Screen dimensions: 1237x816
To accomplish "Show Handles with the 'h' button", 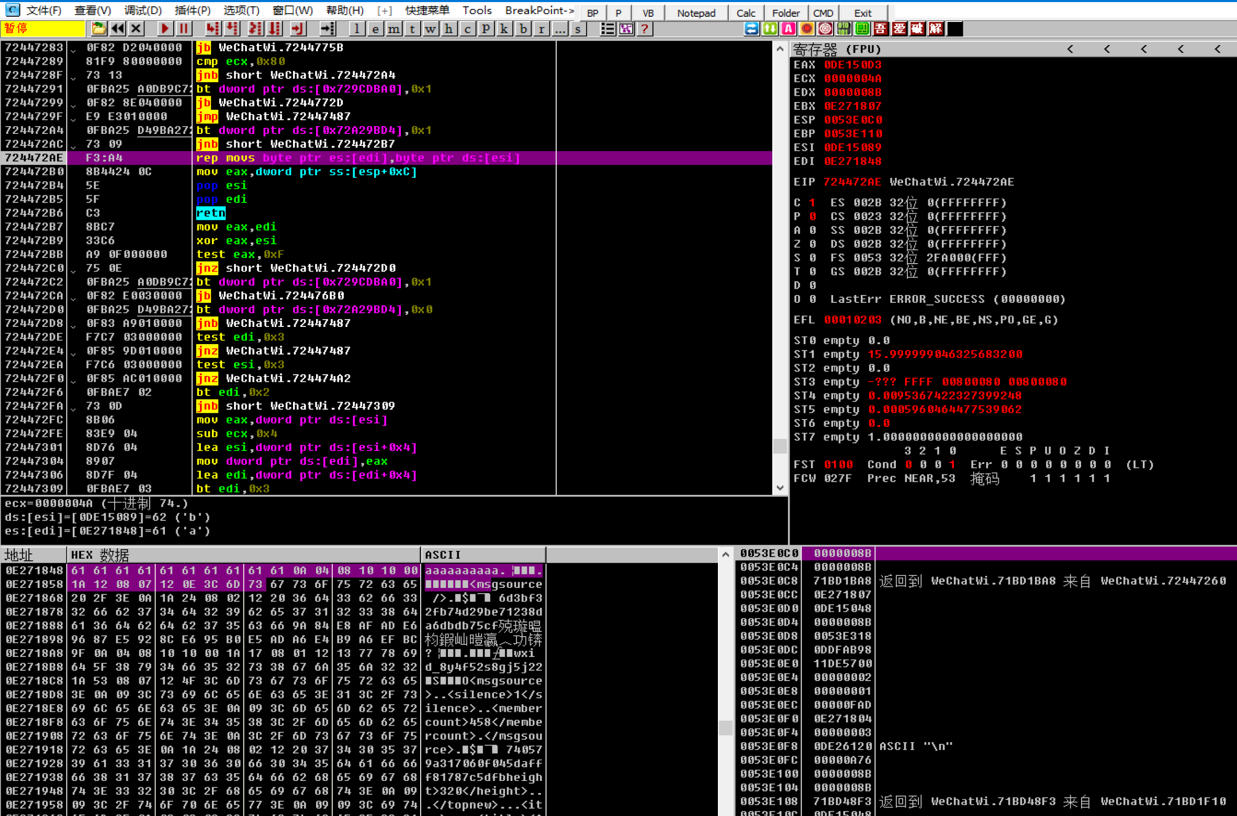I will pyautogui.click(x=448, y=29).
